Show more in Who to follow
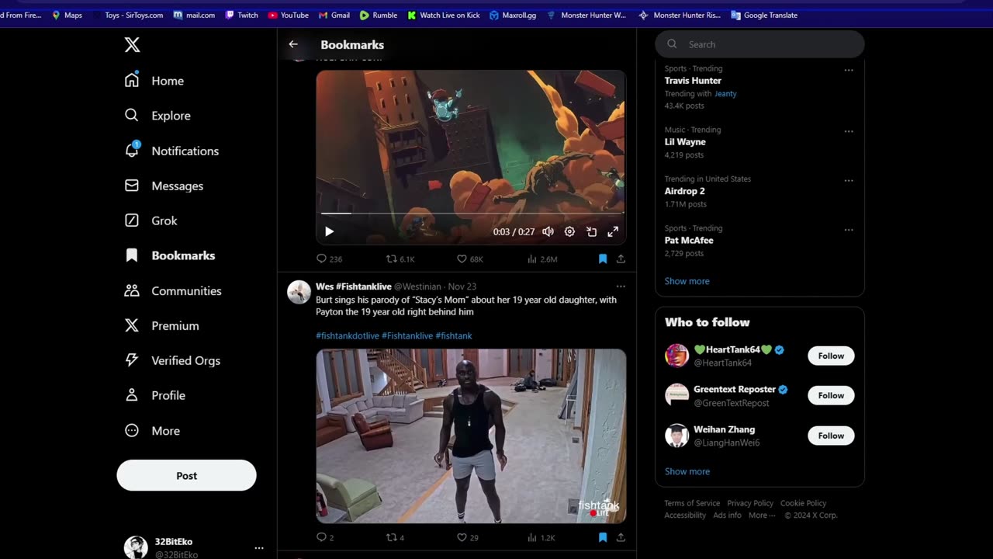 click(687, 471)
